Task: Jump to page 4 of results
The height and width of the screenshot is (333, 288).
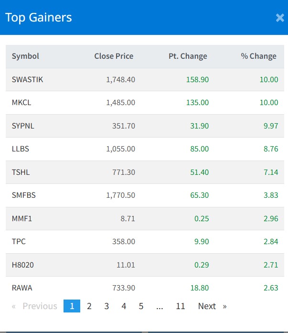Action: tap(124, 306)
